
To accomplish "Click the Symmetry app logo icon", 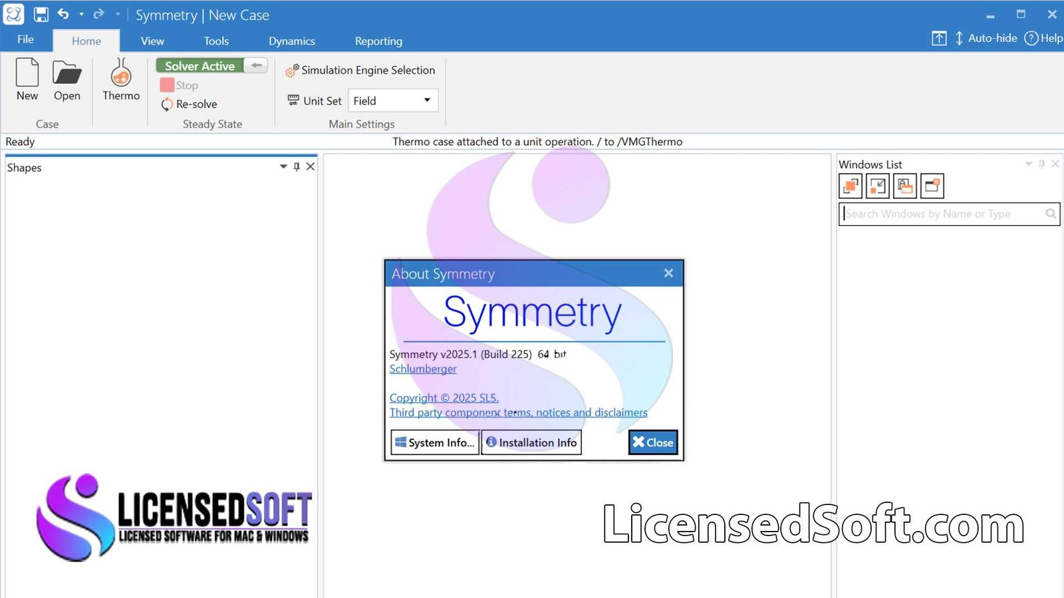I will click(14, 14).
